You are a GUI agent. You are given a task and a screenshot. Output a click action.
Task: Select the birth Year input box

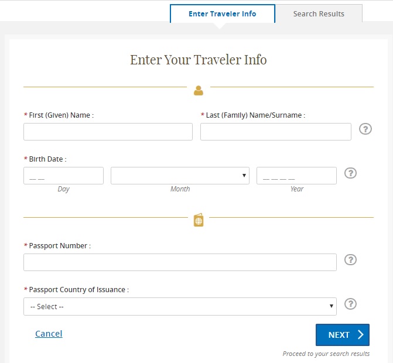[x=296, y=176]
